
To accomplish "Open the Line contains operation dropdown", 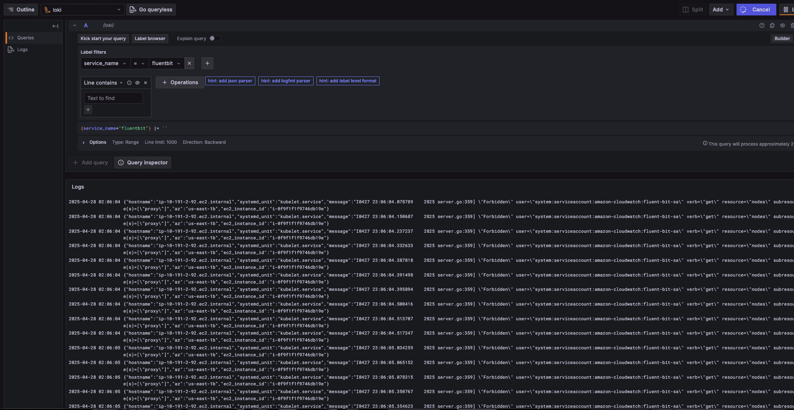I will coord(104,83).
